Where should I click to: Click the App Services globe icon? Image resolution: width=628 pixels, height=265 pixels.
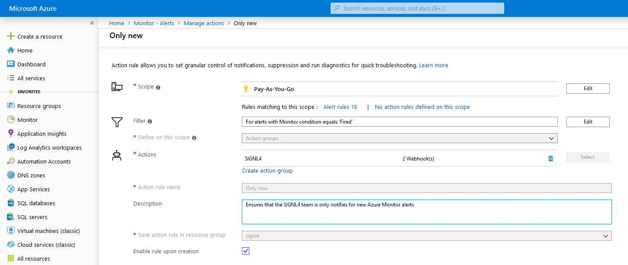pos(11,189)
